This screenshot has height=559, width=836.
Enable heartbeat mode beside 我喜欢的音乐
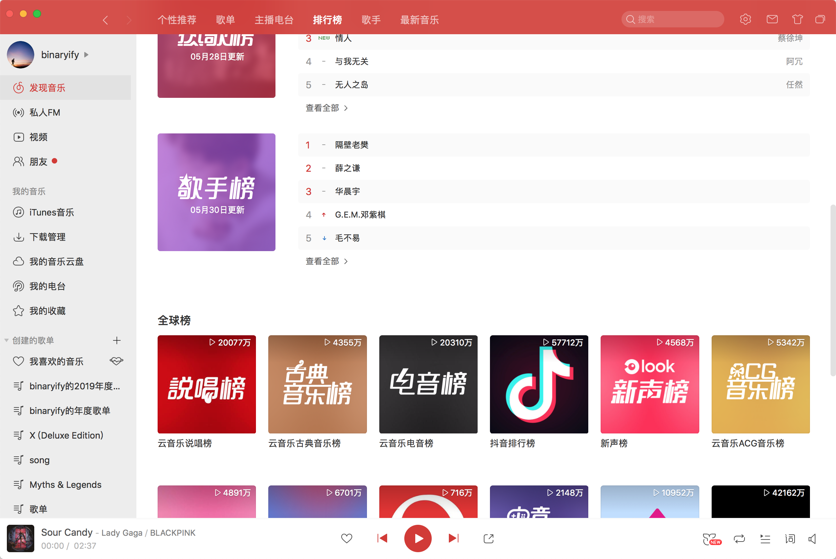click(116, 361)
